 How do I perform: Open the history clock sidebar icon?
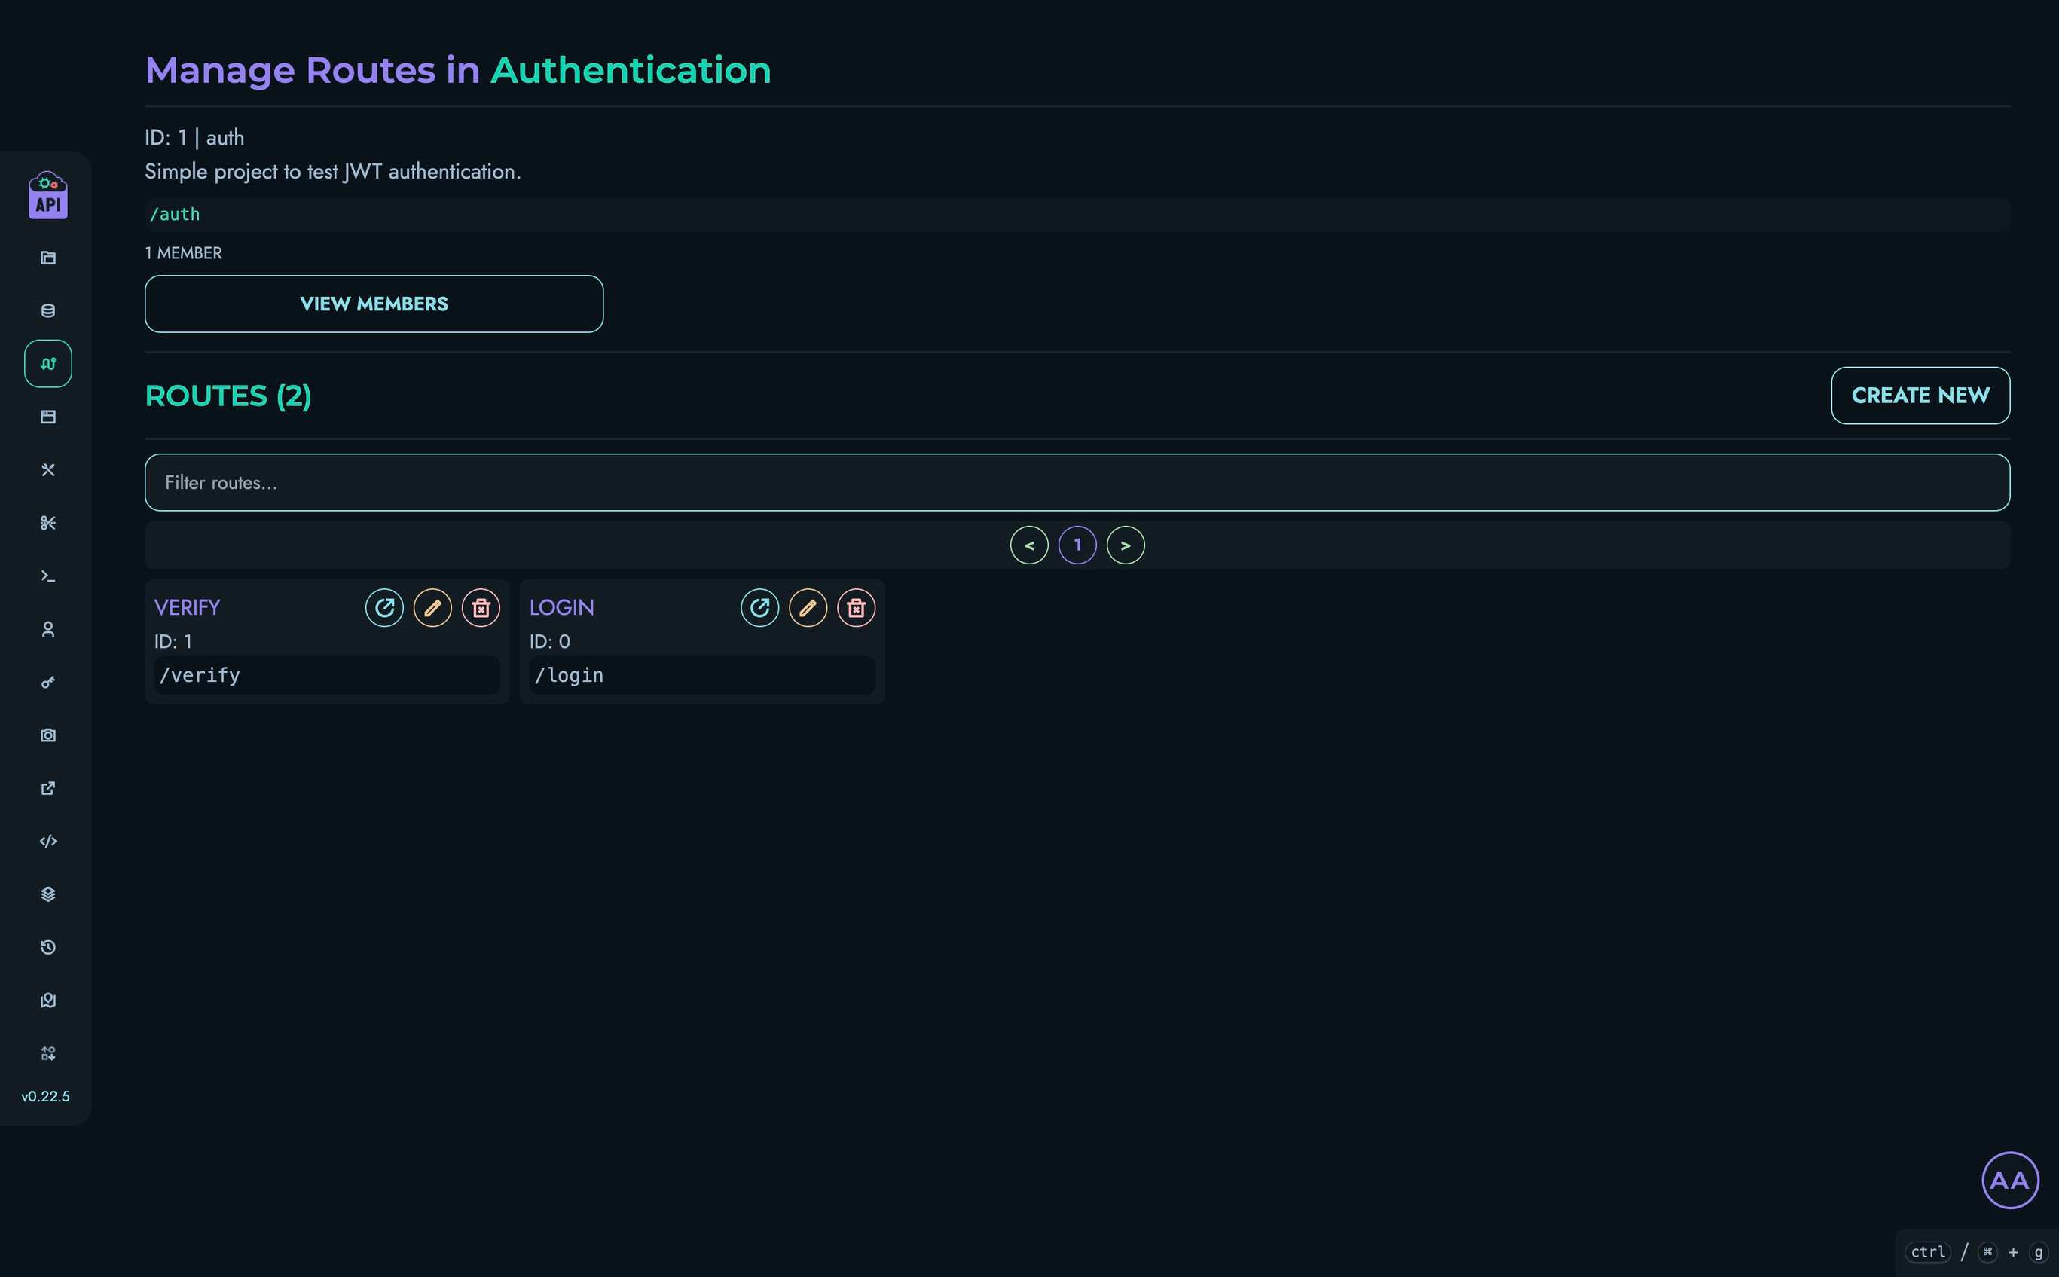(48, 948)
